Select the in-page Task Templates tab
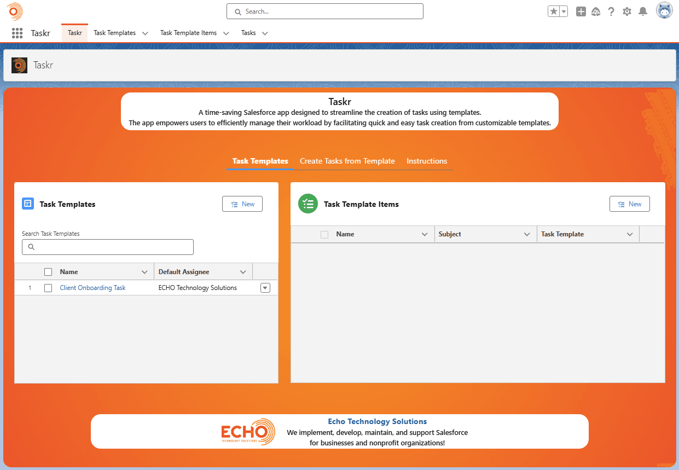The height and width of the screenshot is (470, 679). click(260, 161)
